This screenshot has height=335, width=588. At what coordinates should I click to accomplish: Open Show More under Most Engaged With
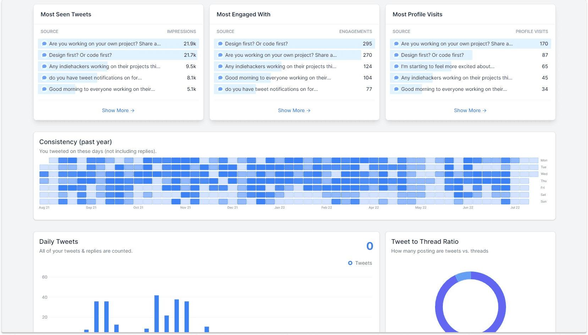pyautogui.click(x=294, y=110)
